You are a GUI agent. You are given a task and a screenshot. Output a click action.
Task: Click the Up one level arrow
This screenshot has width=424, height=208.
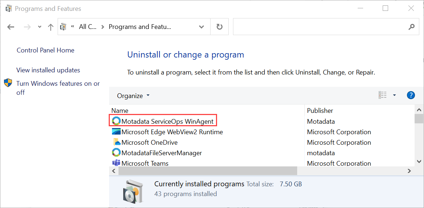pyautogui.click(x=51, y=27)
